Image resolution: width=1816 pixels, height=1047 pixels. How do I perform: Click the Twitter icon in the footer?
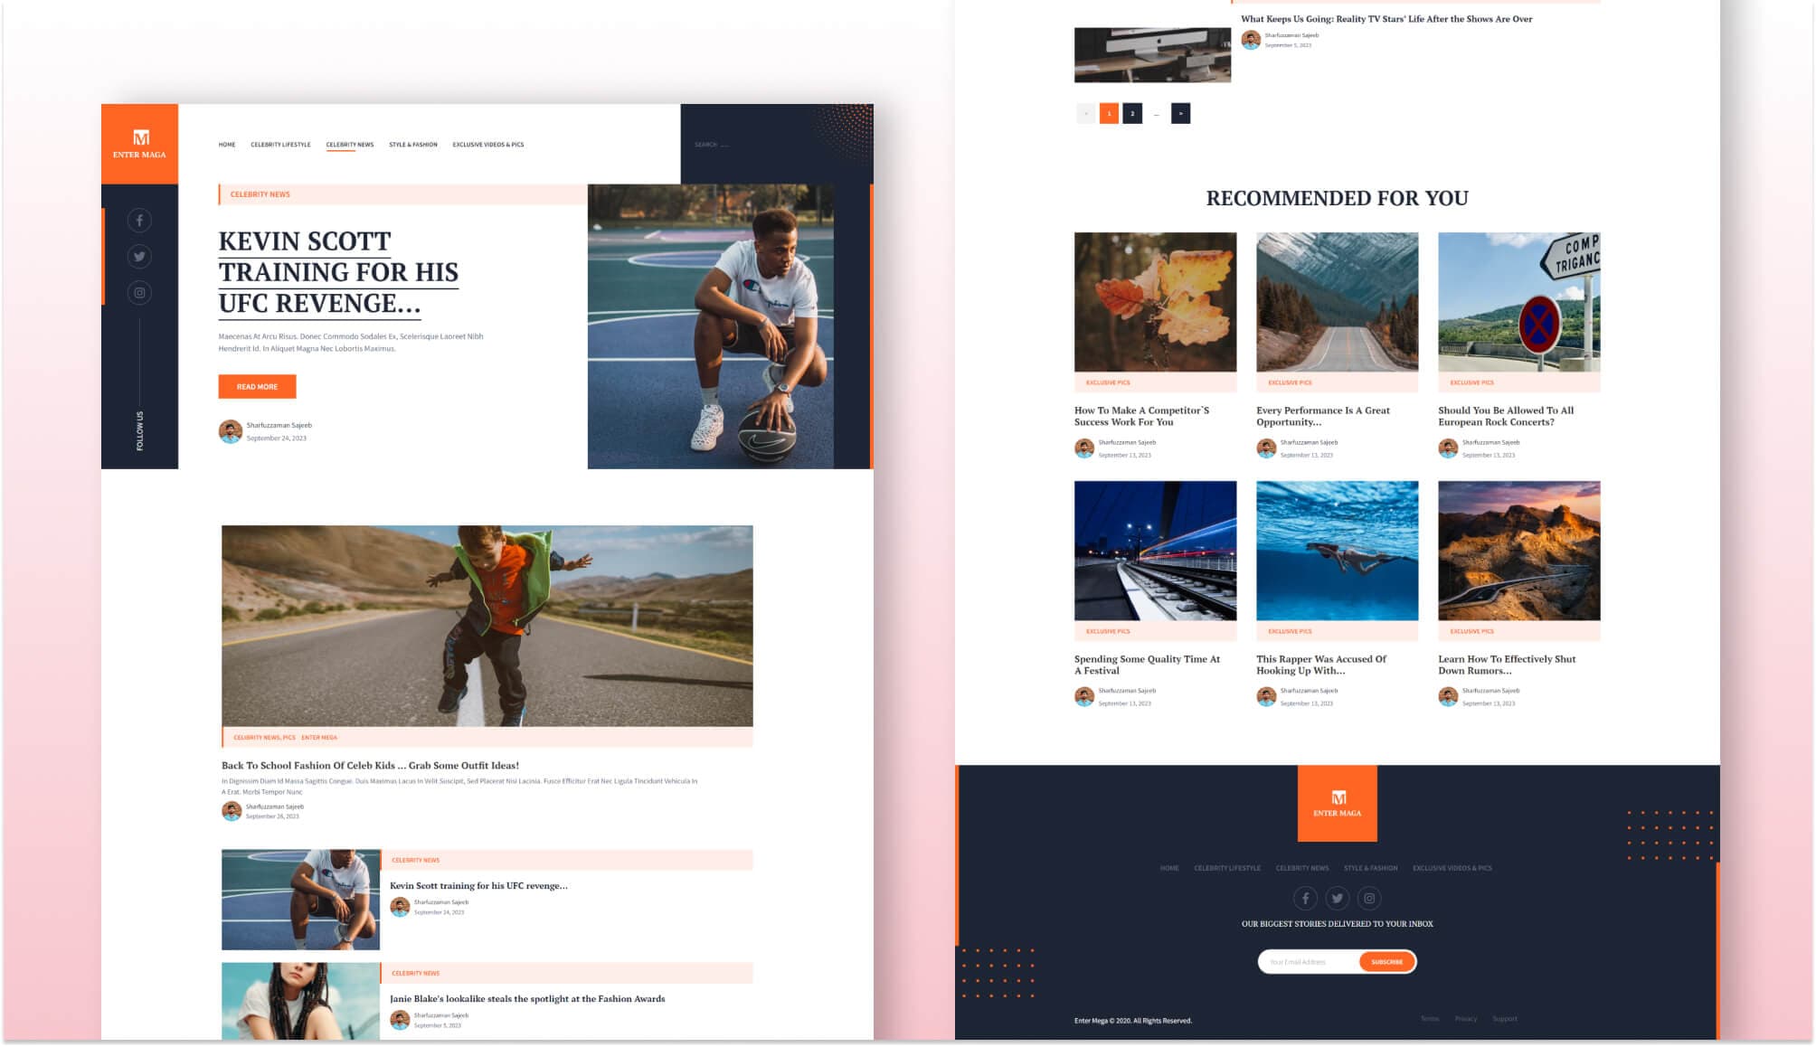coord(1338,898)
